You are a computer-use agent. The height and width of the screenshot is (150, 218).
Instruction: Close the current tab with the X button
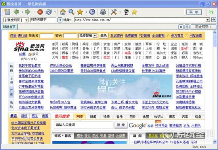coord(181,27)
